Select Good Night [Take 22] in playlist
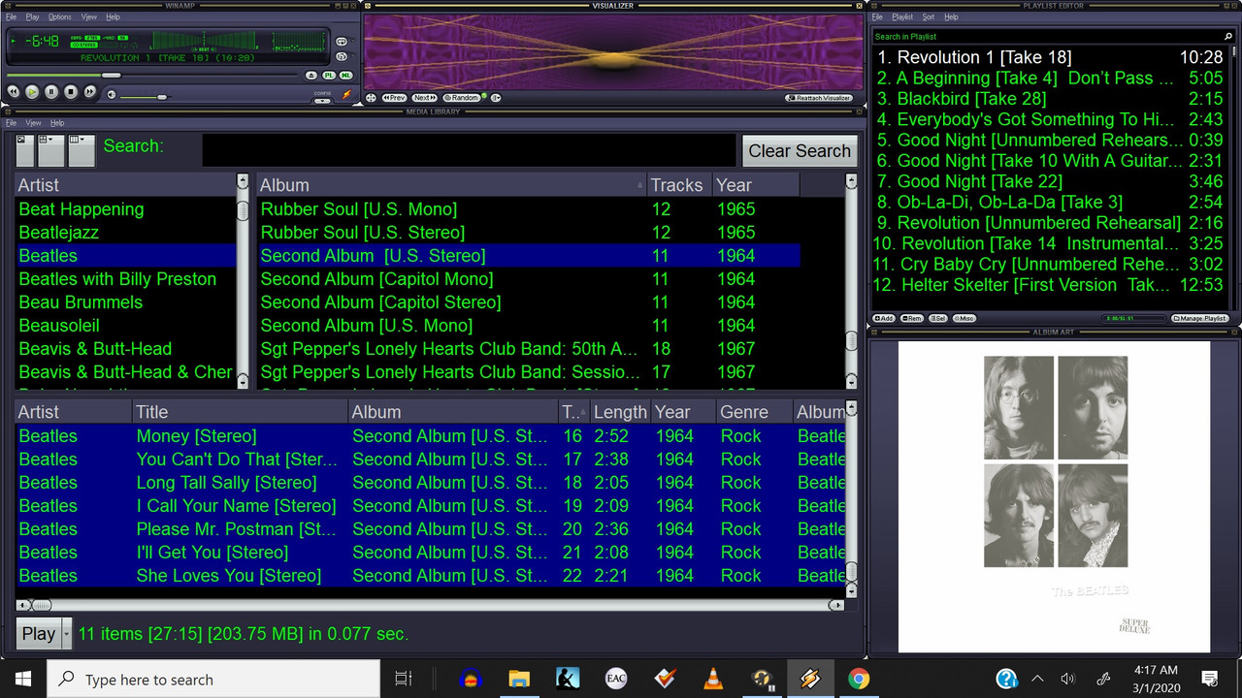The image size is (1242, 698). click(1052, 181)
